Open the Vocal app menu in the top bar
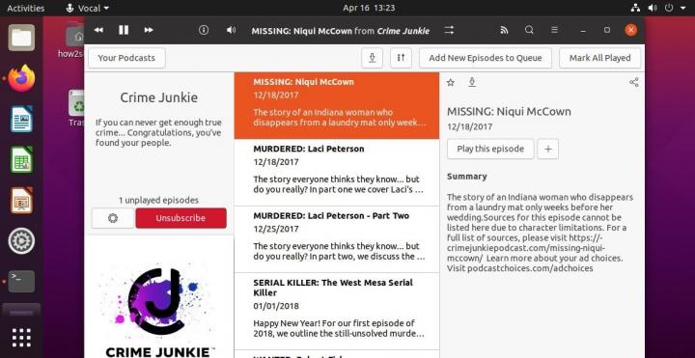The width and height of the screenshot is (695, 358). click(x=87, y=8)
